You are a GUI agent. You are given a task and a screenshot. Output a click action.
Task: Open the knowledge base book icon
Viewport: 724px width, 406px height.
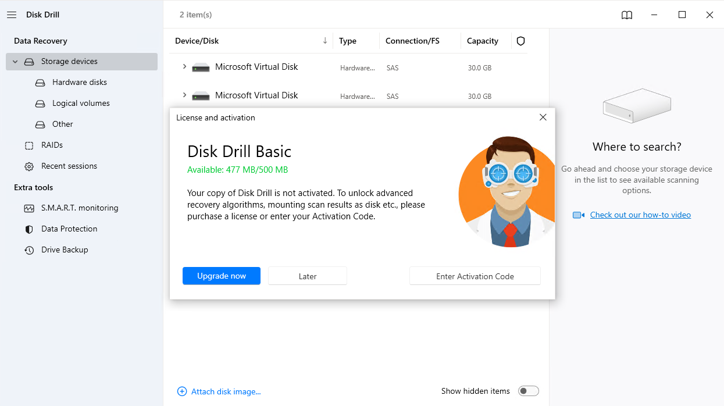point(626,15)
